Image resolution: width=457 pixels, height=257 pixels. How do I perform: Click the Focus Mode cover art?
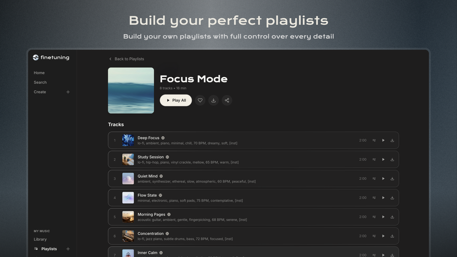[x=131, y=90]
